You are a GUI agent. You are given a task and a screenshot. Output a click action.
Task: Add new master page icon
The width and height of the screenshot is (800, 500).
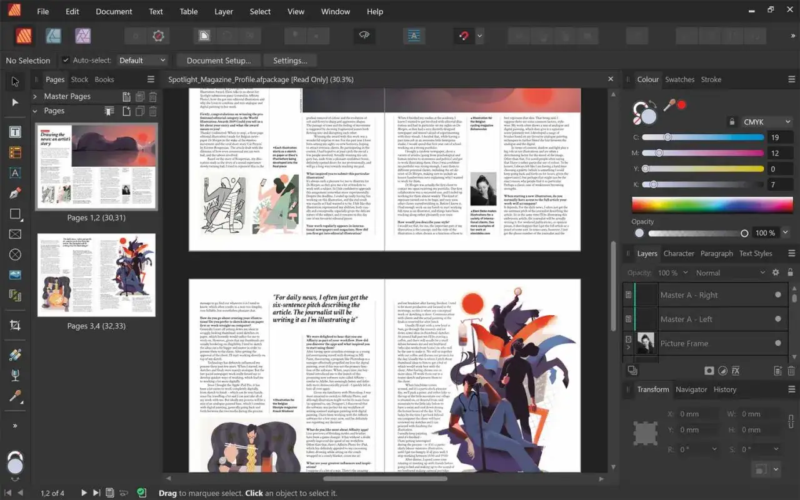coord(126,96)
